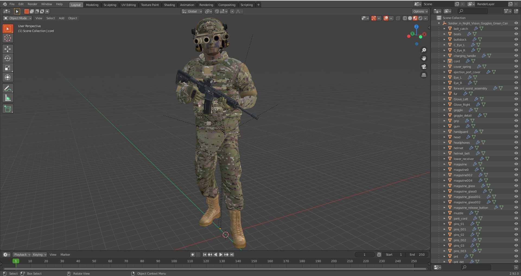Screen dimensions: 521x276
Task: Activate the Transform tool
Action: click(x=8, y=78)
